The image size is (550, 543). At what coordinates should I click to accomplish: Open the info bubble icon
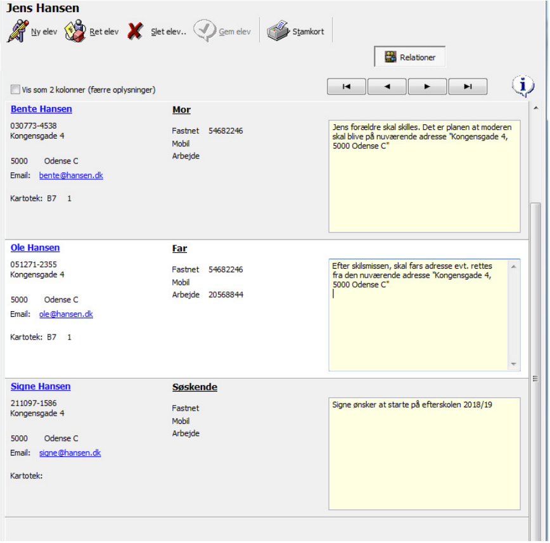tap(523, 86)
